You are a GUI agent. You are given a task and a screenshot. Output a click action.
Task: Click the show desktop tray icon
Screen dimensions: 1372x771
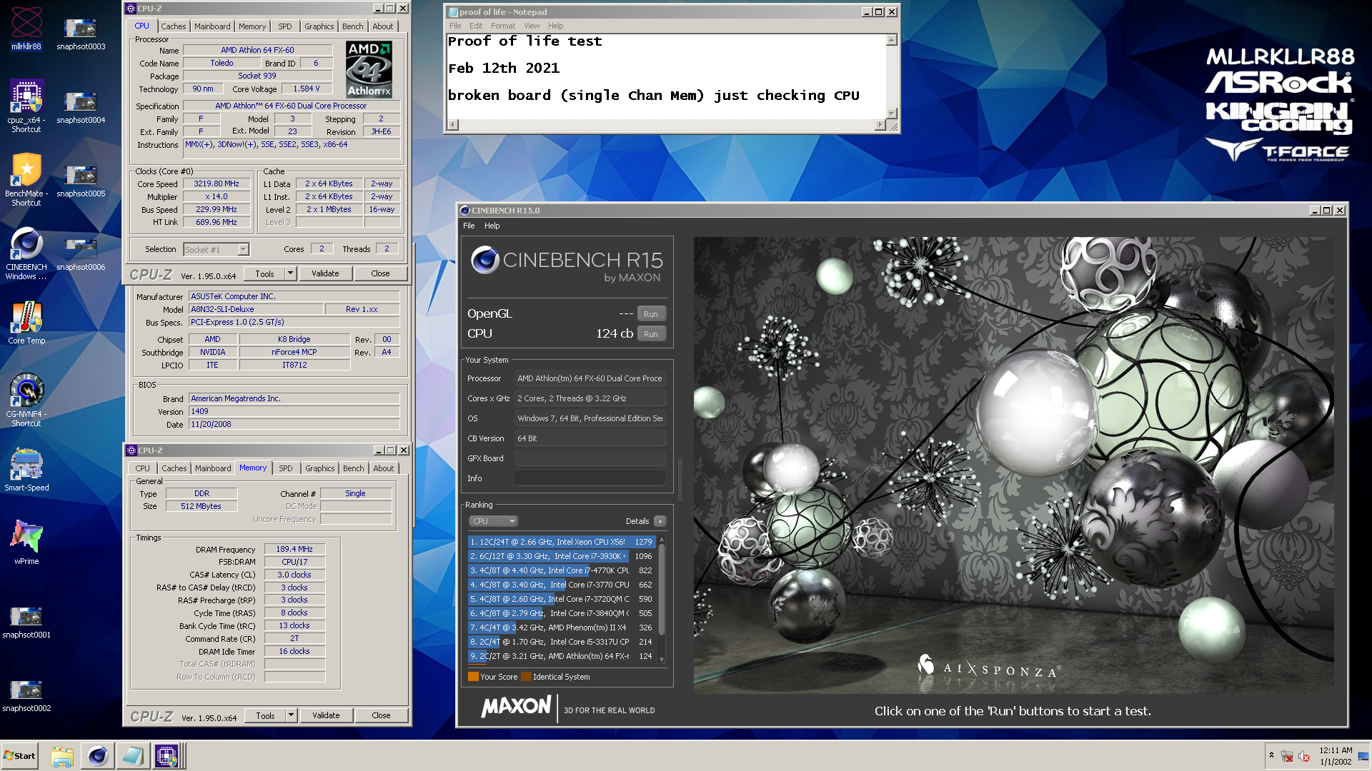click(1363, 756)
